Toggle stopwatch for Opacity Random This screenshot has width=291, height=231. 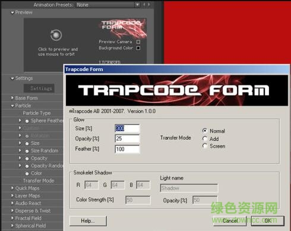(x=27, y=166)
